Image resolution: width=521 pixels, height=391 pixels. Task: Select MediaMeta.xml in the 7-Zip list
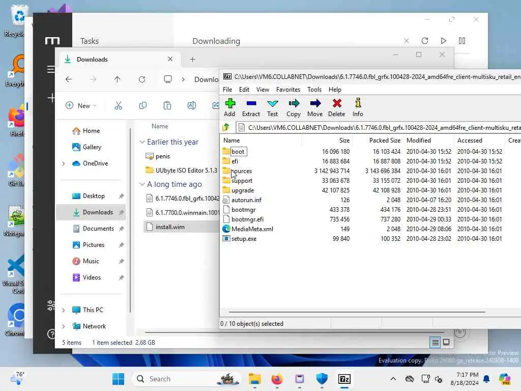pyautogui.click(x=252, y=229)
